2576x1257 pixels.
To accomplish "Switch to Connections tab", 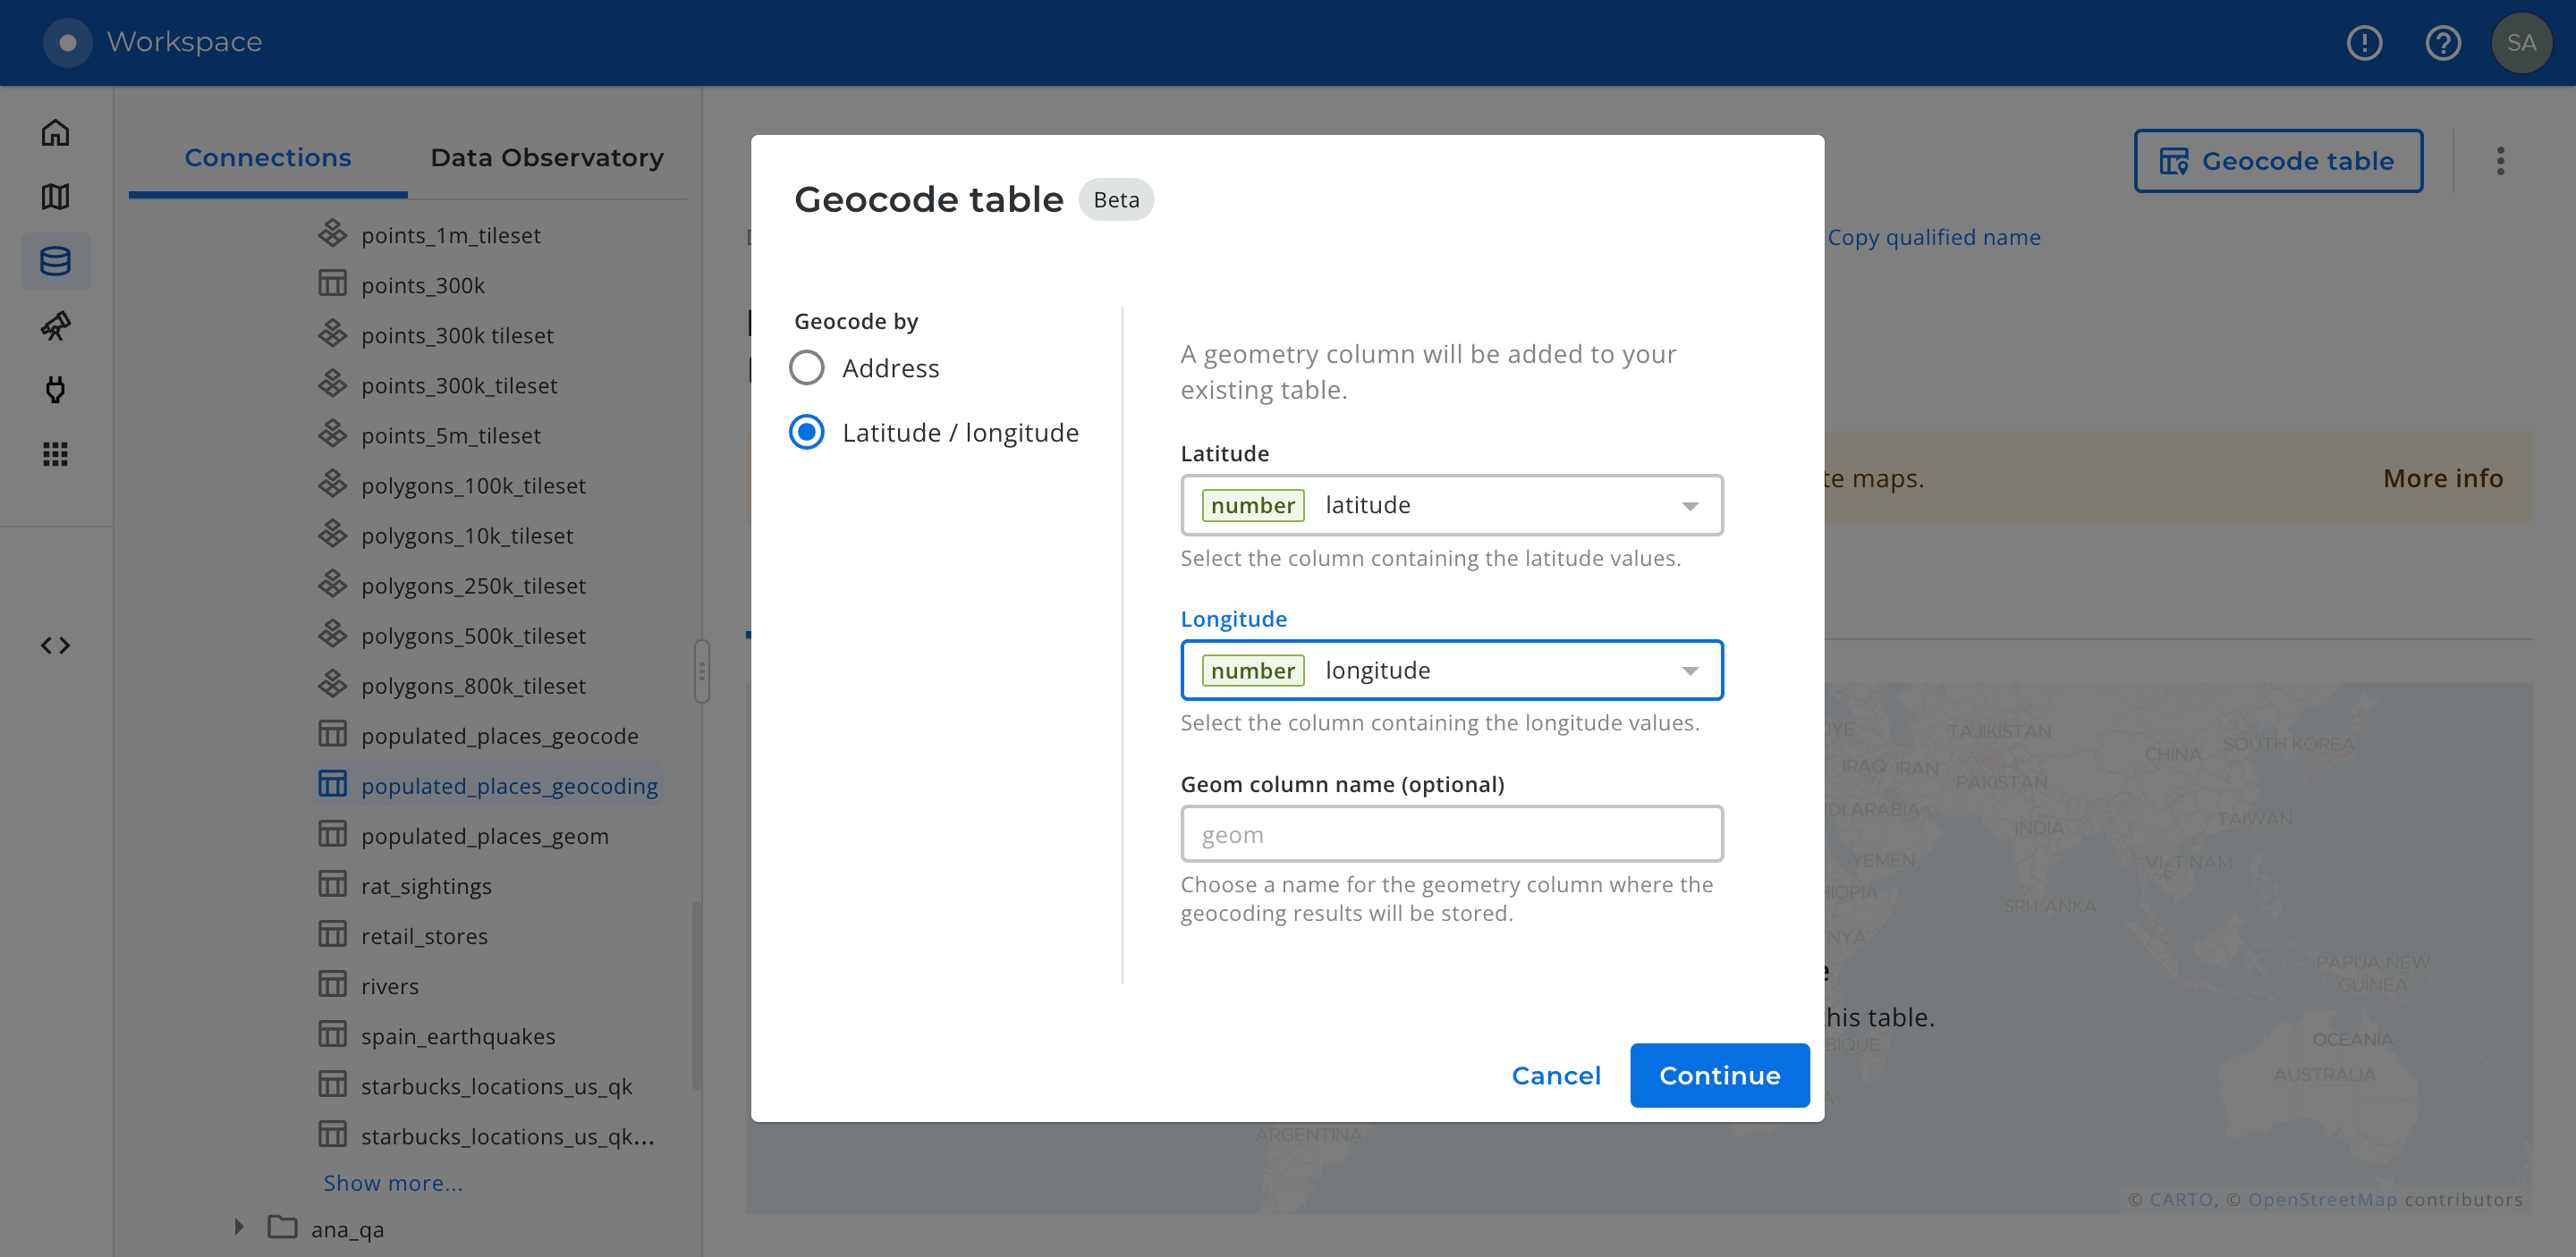I will pos(267,158).
